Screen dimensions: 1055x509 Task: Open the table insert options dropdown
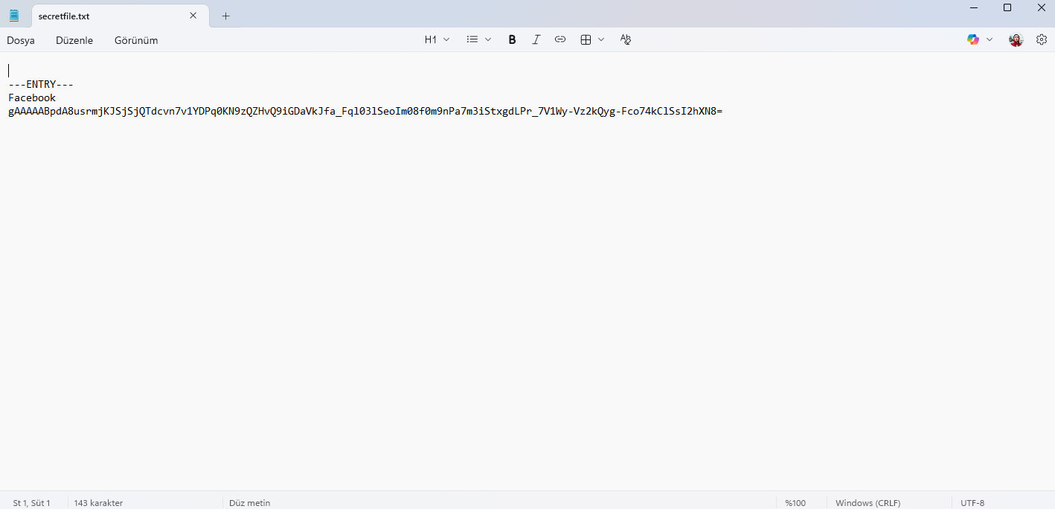(601, 39)
